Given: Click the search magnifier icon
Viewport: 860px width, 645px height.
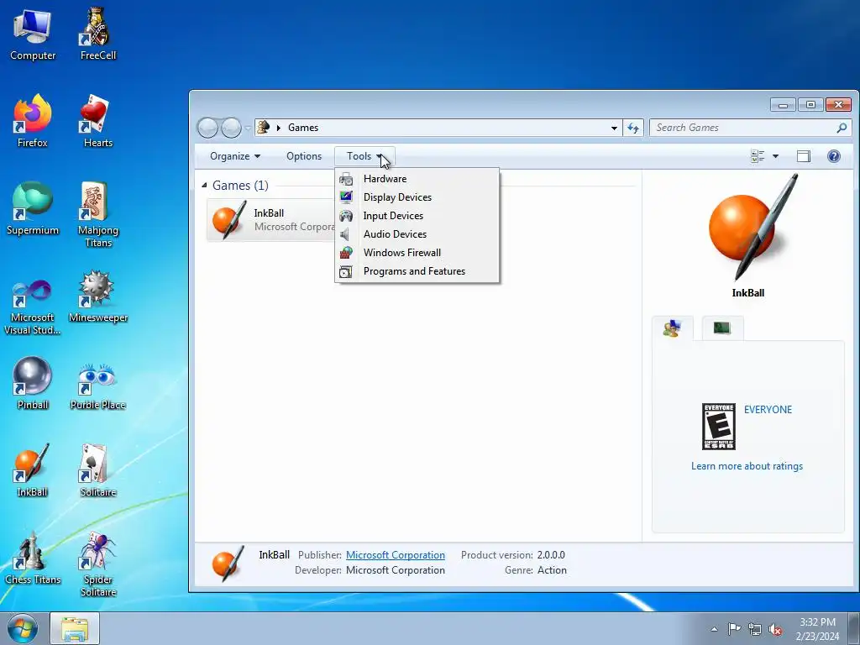Looking at the screenshot, I should pos(842,128).
